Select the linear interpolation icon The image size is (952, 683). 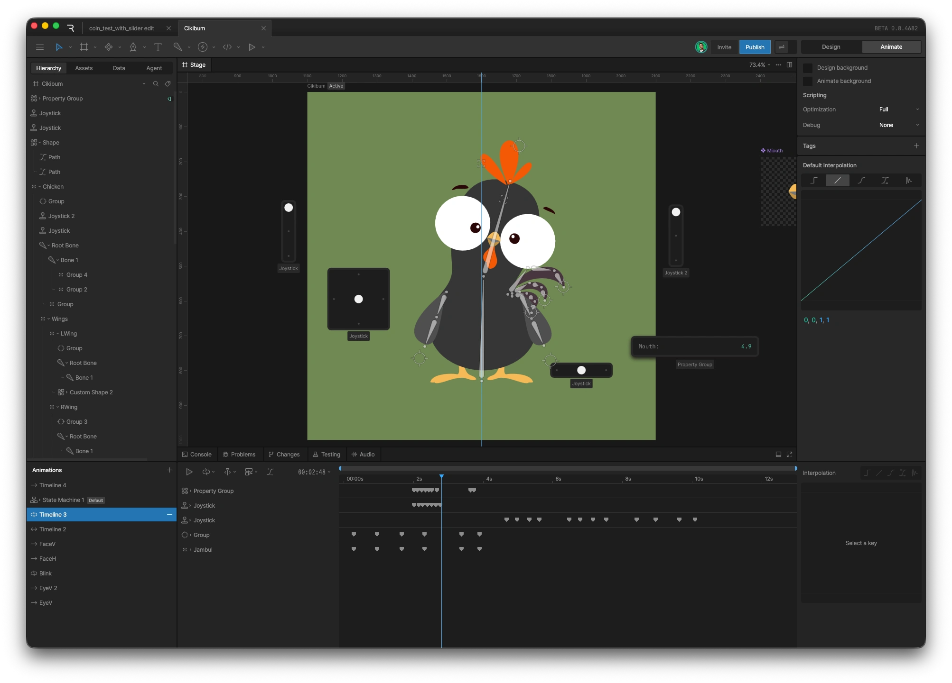tap(837, 180)
